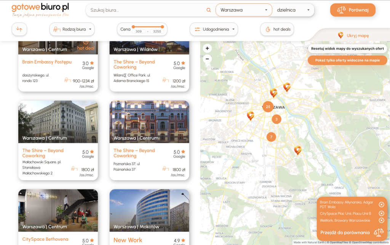Open CitySpace Bethovena listing title

tap(45, 239)
